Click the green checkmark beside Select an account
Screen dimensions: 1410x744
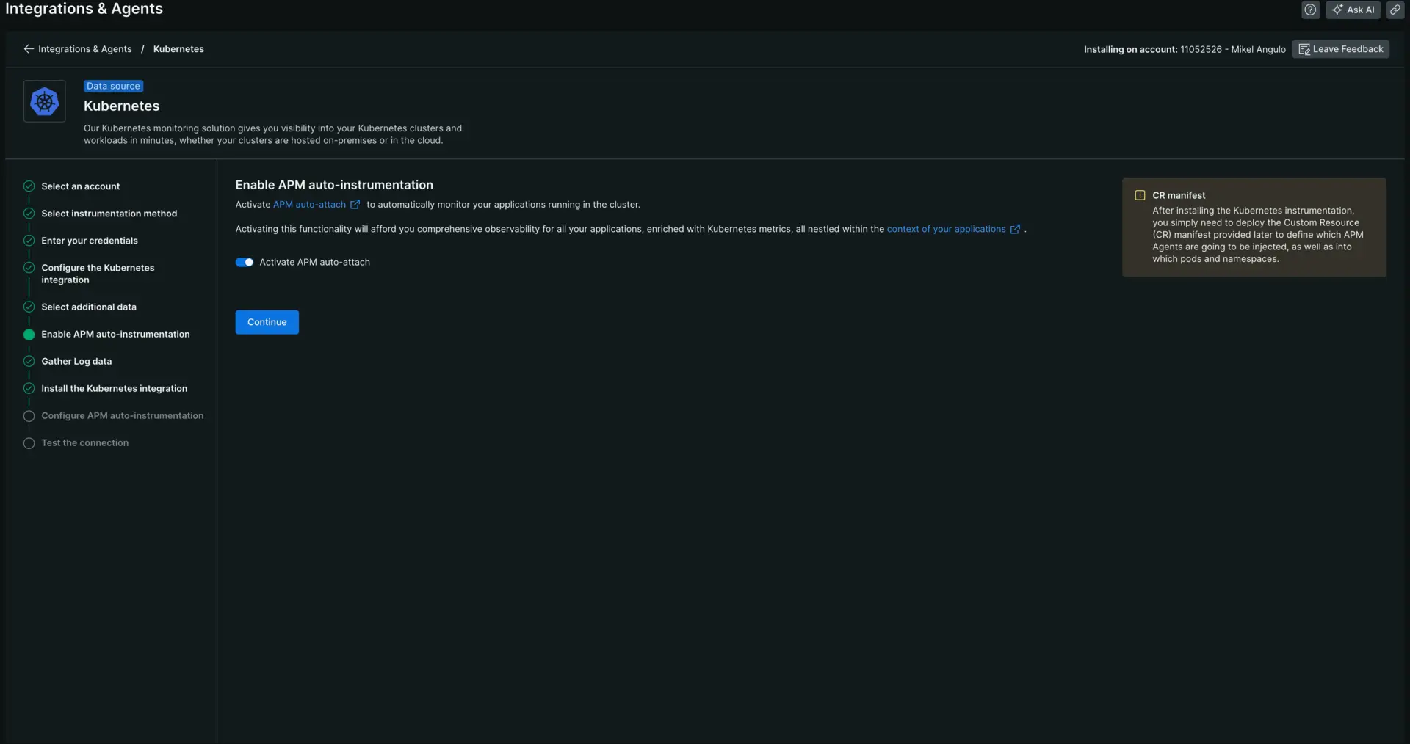(29, 186)
